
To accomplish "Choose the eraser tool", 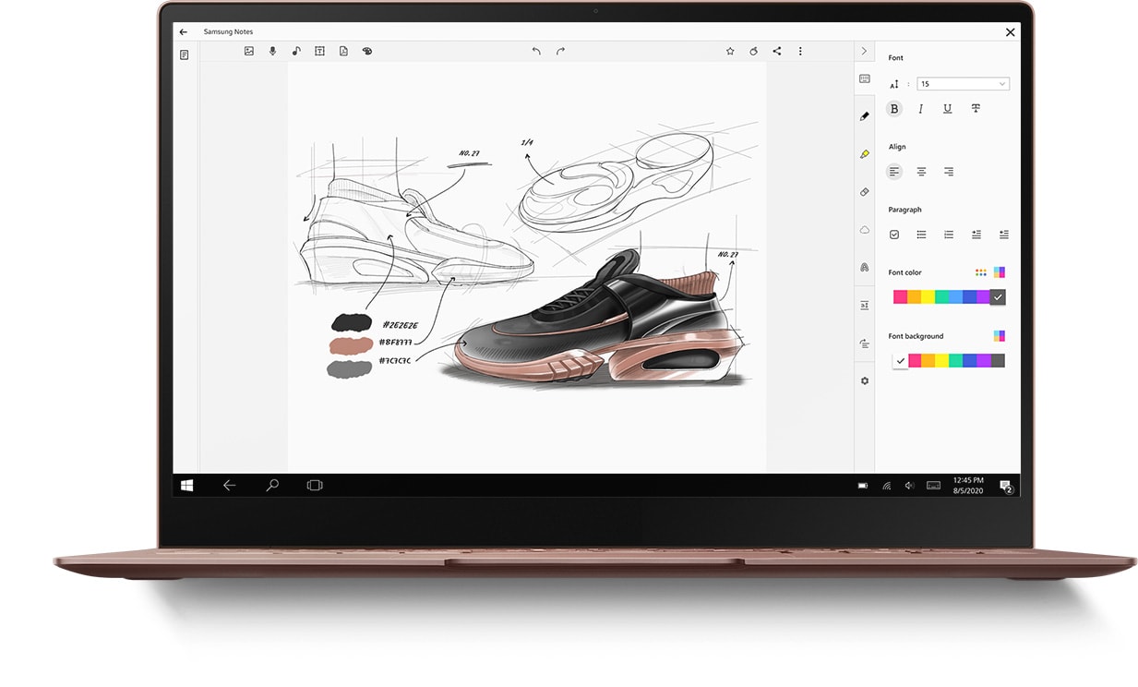I will click(864, 192).
